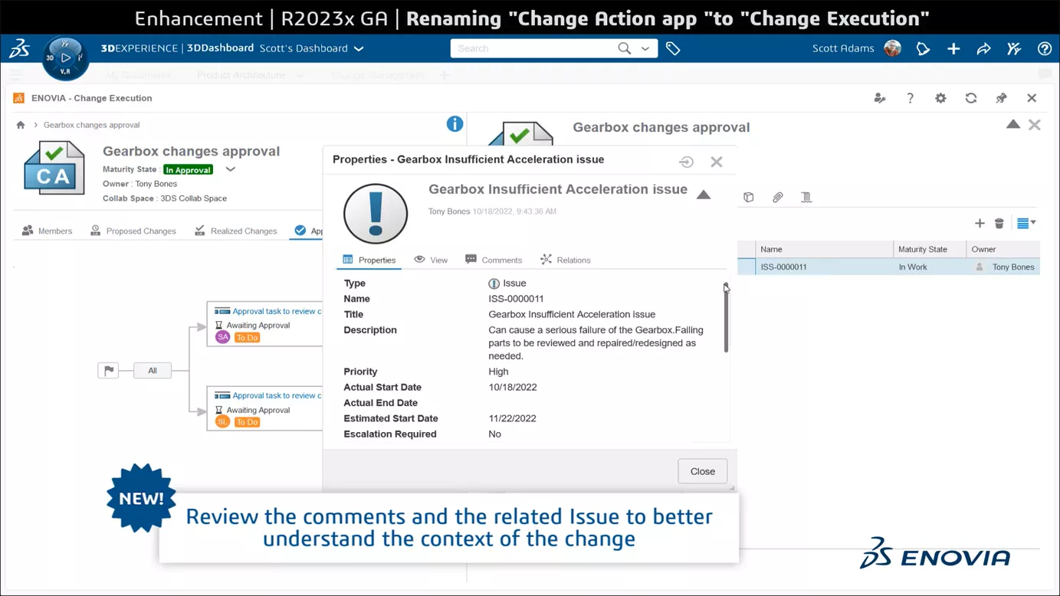
Task: Sort by the Name column header
Action: click(x=824, y=249)
